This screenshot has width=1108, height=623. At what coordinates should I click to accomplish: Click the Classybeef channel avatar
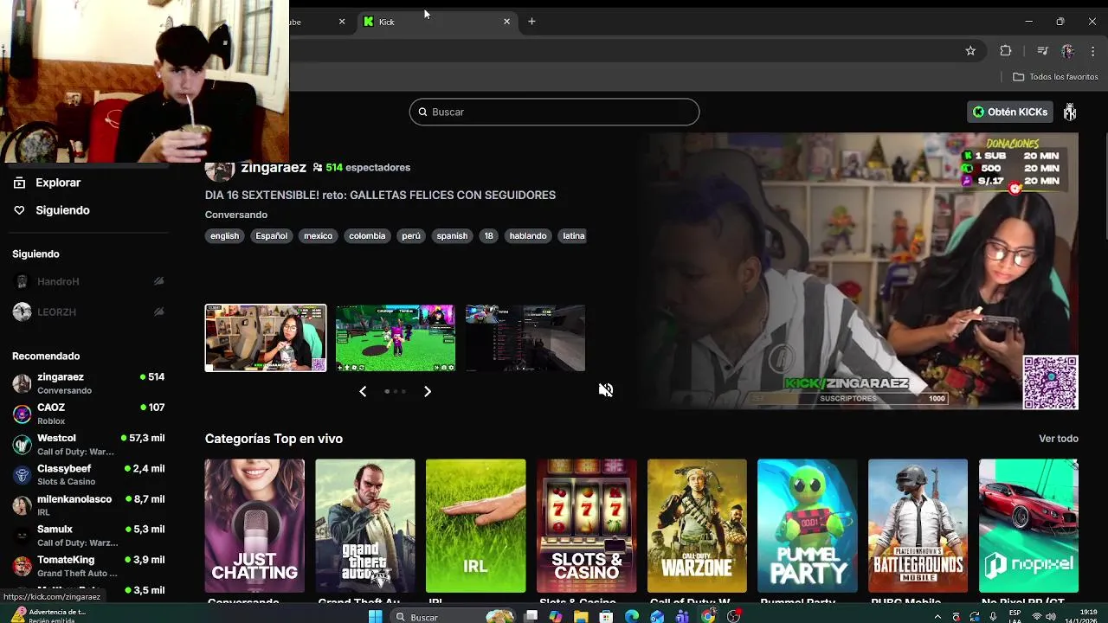[23, 475]
